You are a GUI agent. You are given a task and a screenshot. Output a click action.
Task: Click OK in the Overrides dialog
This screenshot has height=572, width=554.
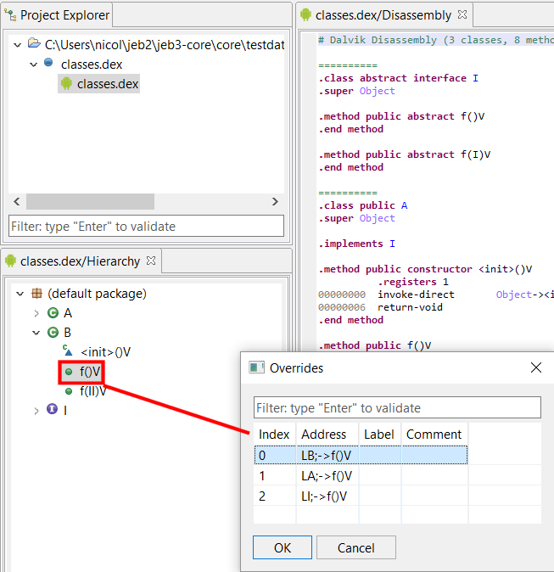pyautogui.click(x=283, y=547)
